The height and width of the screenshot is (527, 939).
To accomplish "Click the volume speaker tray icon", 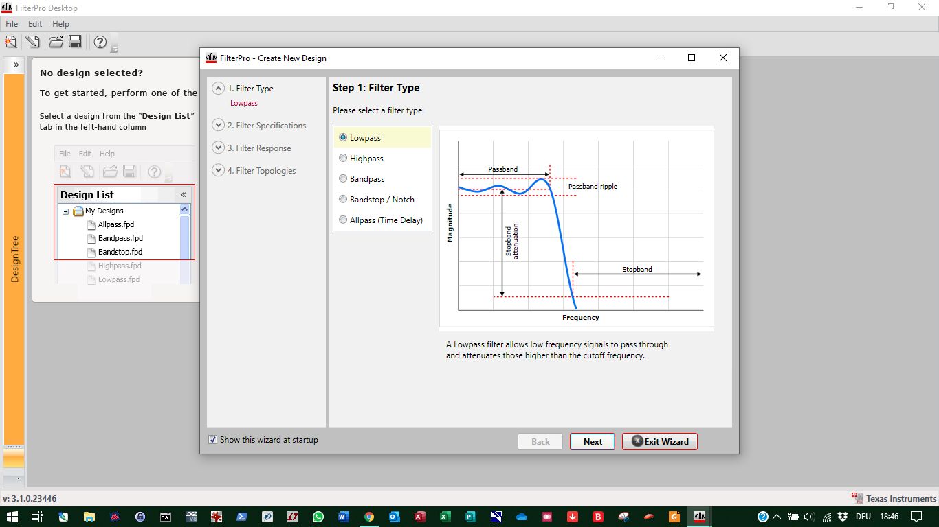I will coord(809,517).
